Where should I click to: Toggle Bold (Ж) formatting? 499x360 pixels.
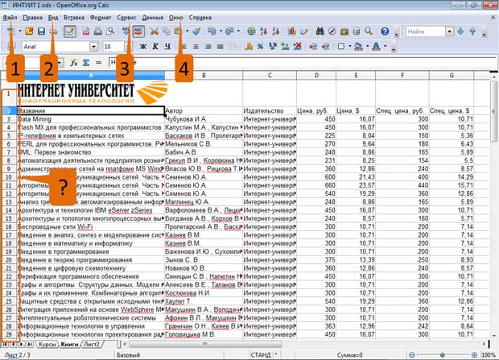coord(143,47)
